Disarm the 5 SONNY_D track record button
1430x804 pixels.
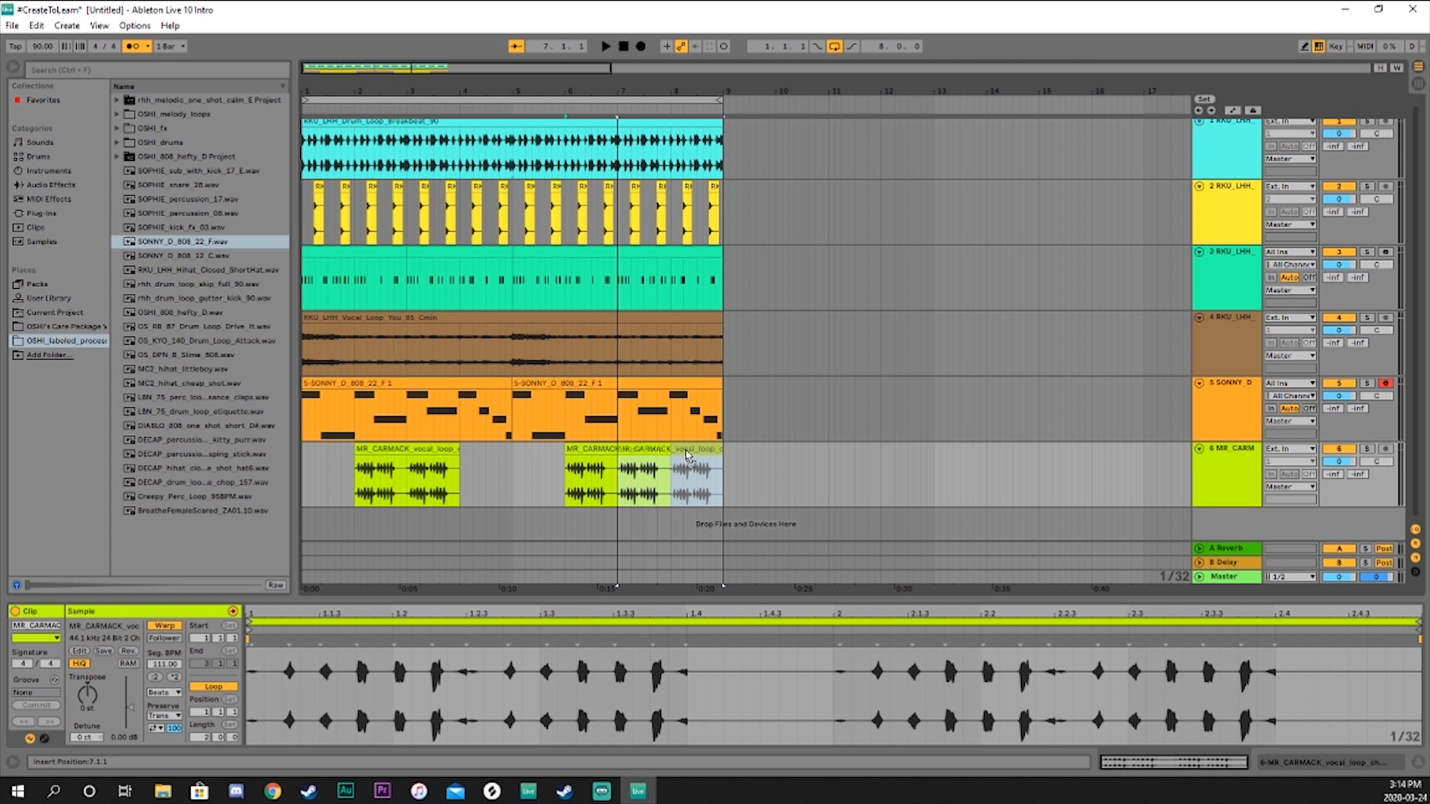(x=1385, y=384)
